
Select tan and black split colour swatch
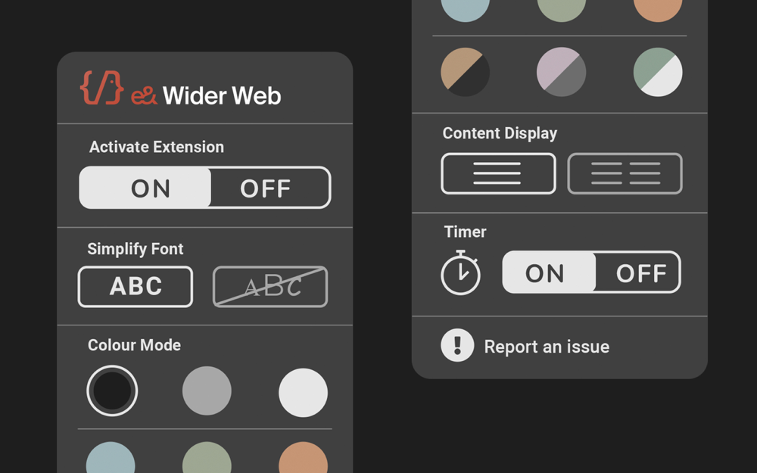(465, 73)
